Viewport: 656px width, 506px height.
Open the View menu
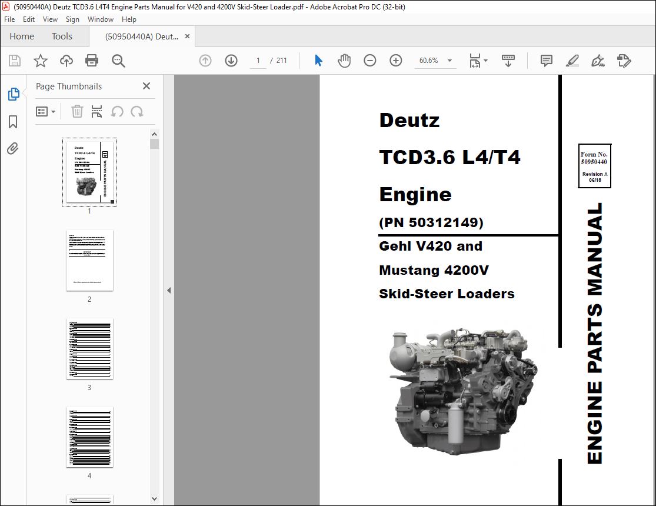[50, 19]
